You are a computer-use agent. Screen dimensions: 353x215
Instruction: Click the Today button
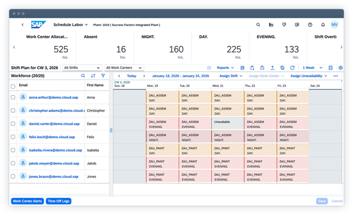coord(131,76)
